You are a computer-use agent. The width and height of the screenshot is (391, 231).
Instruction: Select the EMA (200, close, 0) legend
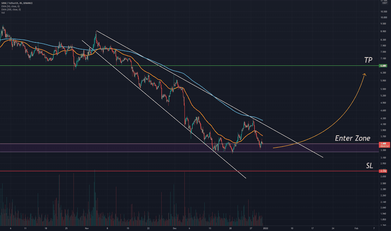[x=11, y=10]
